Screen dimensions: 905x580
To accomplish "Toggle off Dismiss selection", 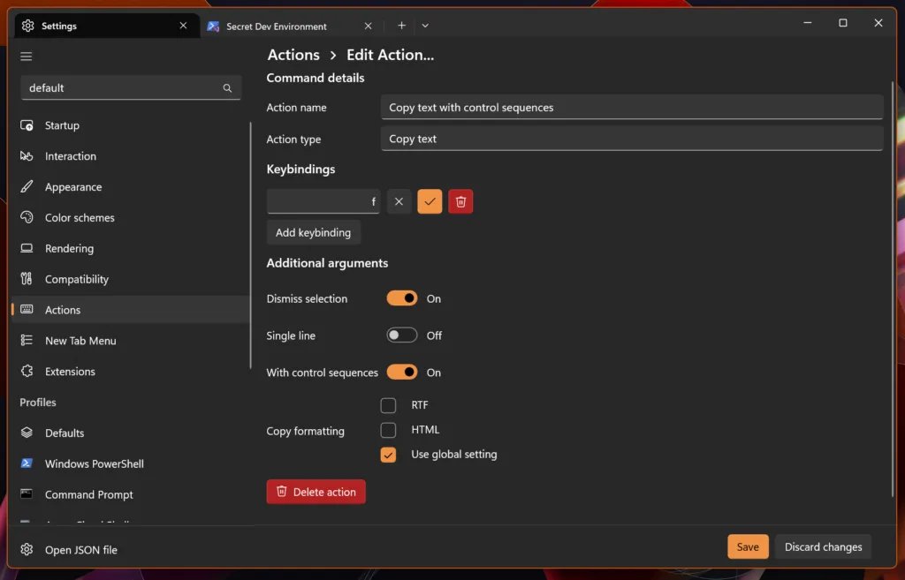I will [x=401, y=298].
